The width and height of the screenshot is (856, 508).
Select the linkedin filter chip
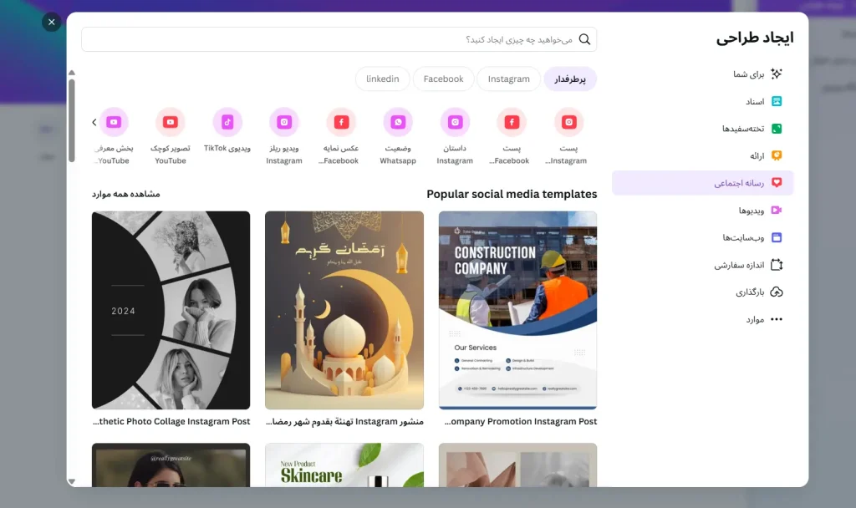pos(383,79)
